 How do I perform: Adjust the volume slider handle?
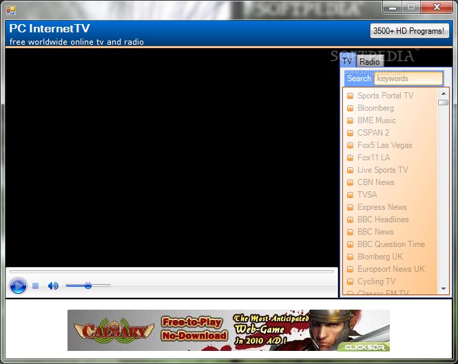(88, 286)
